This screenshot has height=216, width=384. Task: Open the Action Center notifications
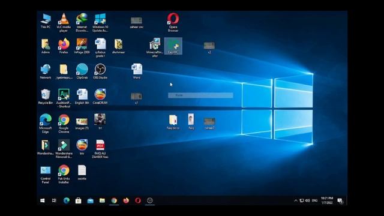(340, 201)
